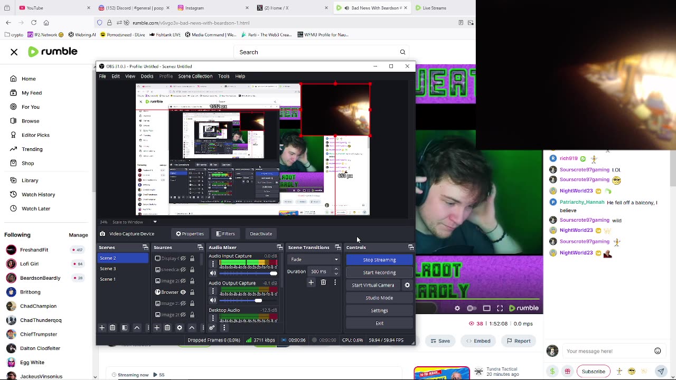
Task: Mute Audio Input Capture
Action: [x=213, y=273]
